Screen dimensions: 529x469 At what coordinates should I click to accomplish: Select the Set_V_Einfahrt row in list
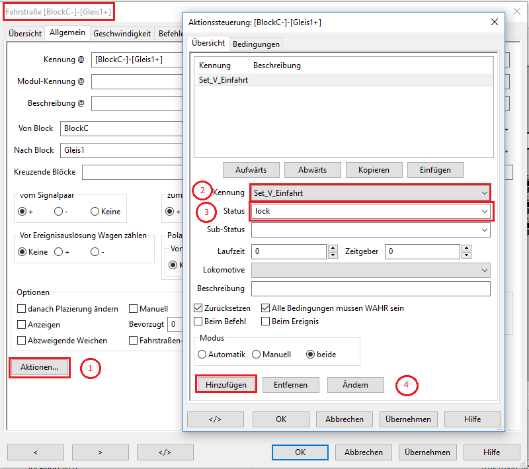click(224, 80)
